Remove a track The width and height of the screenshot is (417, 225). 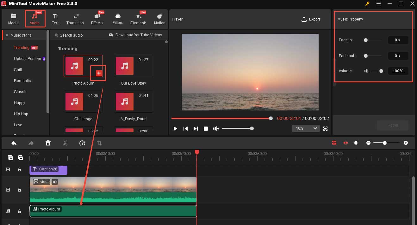point(21,158)
